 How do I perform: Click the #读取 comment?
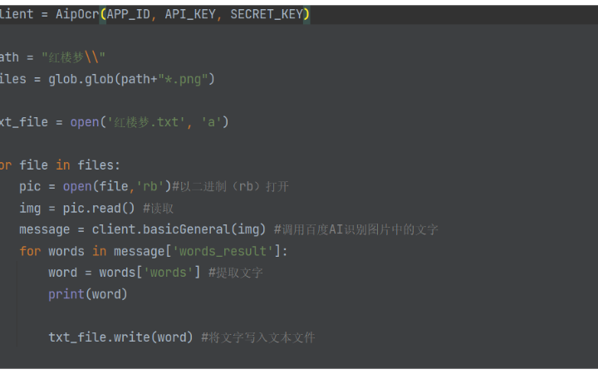coord(159,209)
